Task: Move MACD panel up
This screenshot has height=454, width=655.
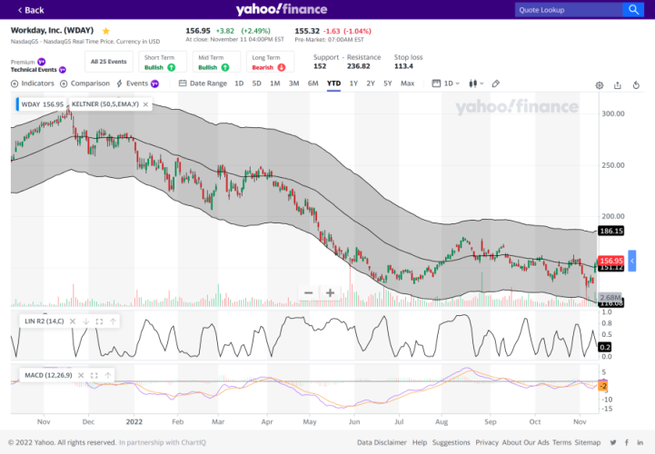Action: [108, 376]
